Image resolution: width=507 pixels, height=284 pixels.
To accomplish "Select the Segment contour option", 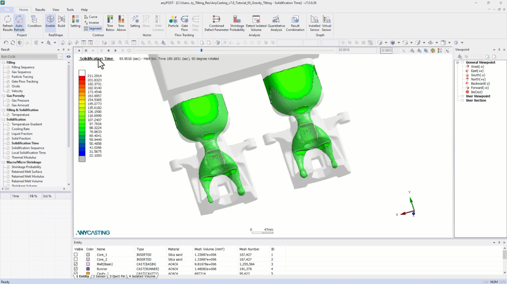I will point(93,28).
